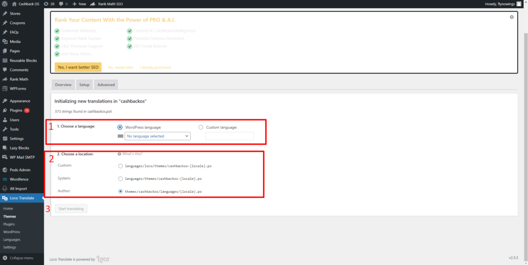Focus the Custom language text field
This screenshot has height=265, width=528.
(x=229, y=137)
